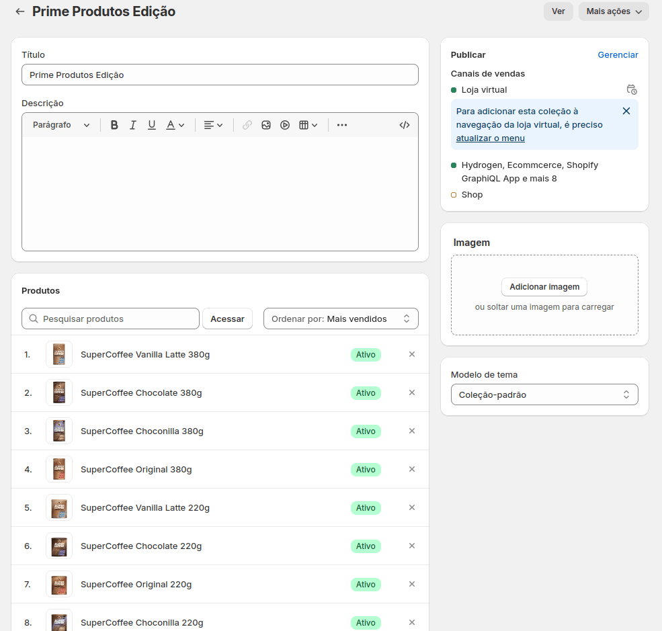Remove SuperCoffee Choconilla 380g from collection
Screen dimensions: 662x631
[412, 431]
